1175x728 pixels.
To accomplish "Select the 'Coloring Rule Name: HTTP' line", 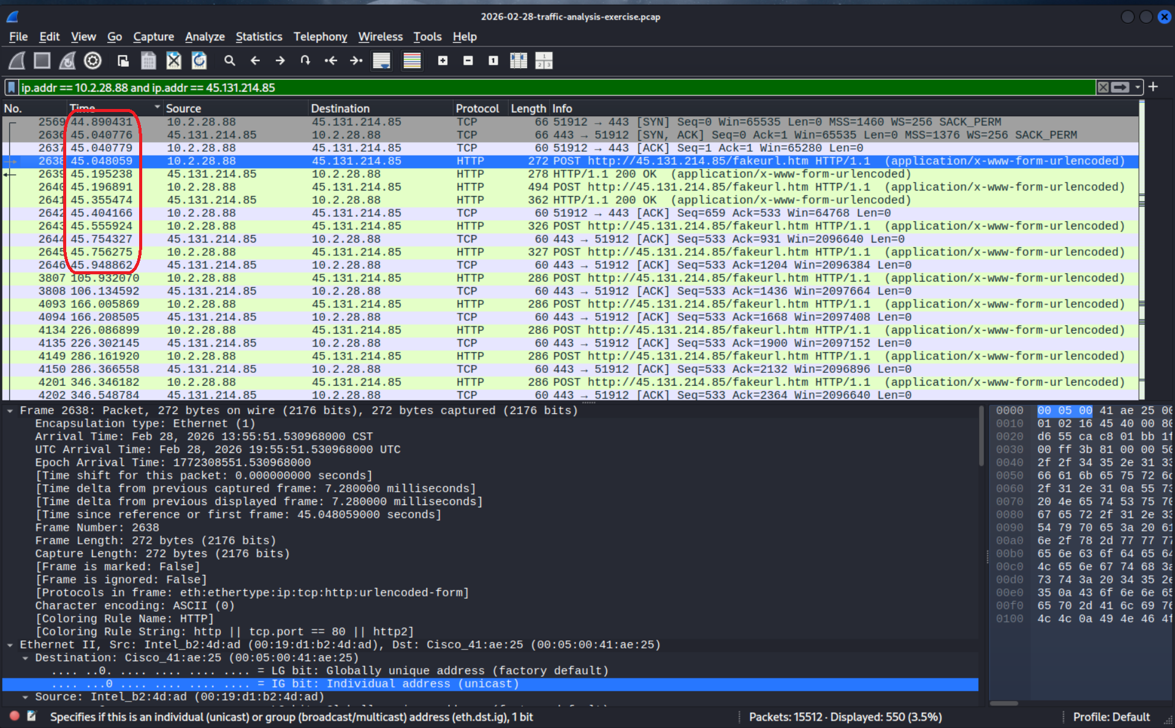I will pyautogui.click(x=124, y=619).
